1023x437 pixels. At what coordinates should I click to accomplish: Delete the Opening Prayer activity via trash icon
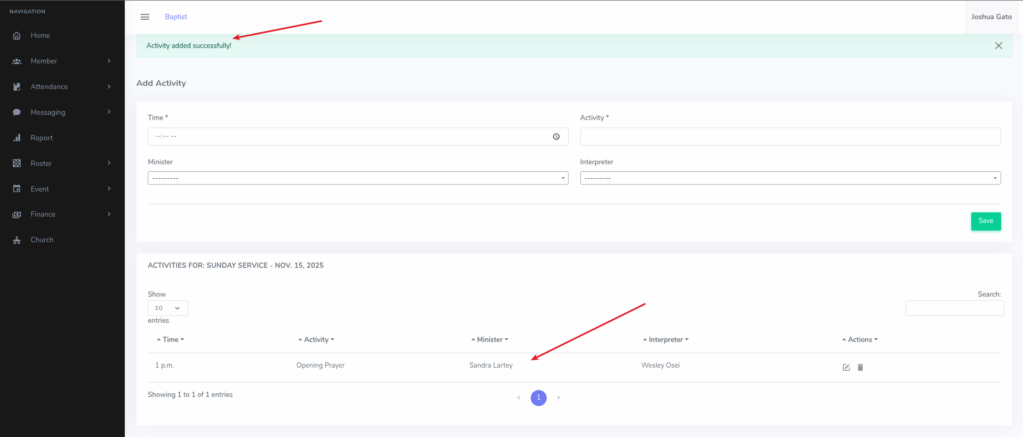[860, 367]
